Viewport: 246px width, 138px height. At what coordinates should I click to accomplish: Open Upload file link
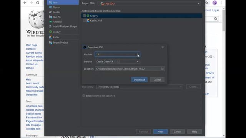(32, 95)
